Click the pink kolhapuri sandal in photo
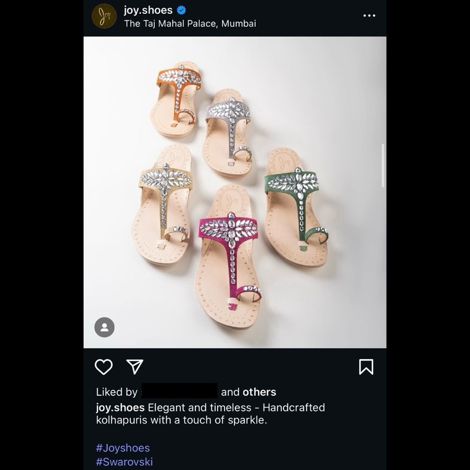The image size is (470, 470). click(x=228, y=258)
